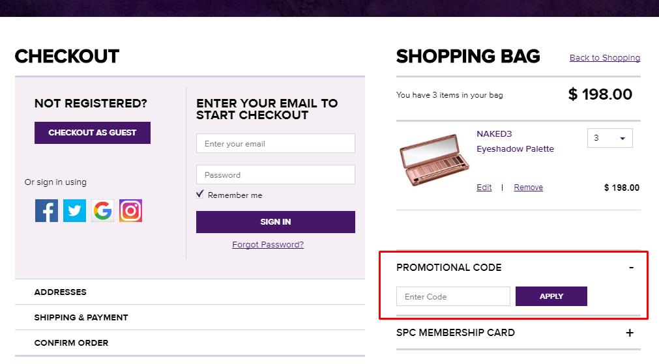Image resolution: width=659 pixels, height=364 pixels.
Task: Sign in using the Instagram icon
Action: pyautogui.click(x=130, y=210)
